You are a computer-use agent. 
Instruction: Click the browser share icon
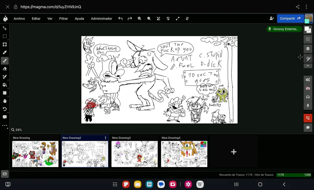[x=298, y=7]
